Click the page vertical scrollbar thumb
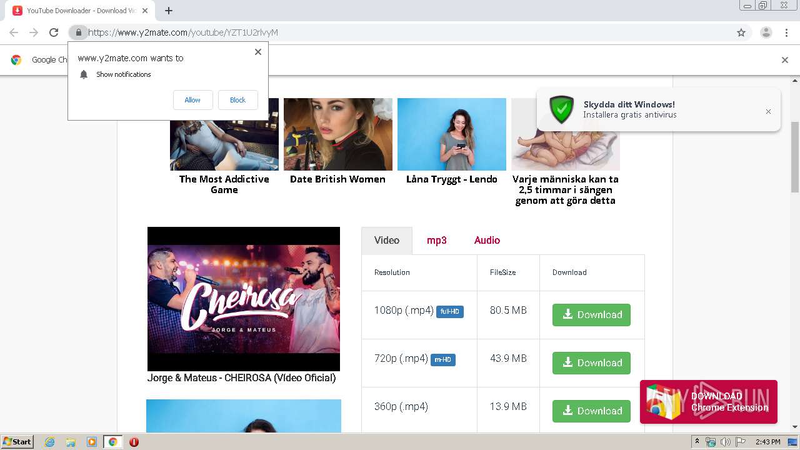The width and height of the screenshot is (800, 450). pyautogui.click(x=795, y=157)
